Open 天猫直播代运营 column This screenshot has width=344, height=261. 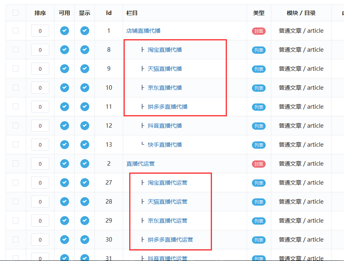(168, 202)
